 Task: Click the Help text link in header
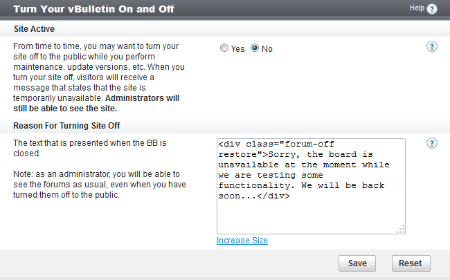coord(417,8)
